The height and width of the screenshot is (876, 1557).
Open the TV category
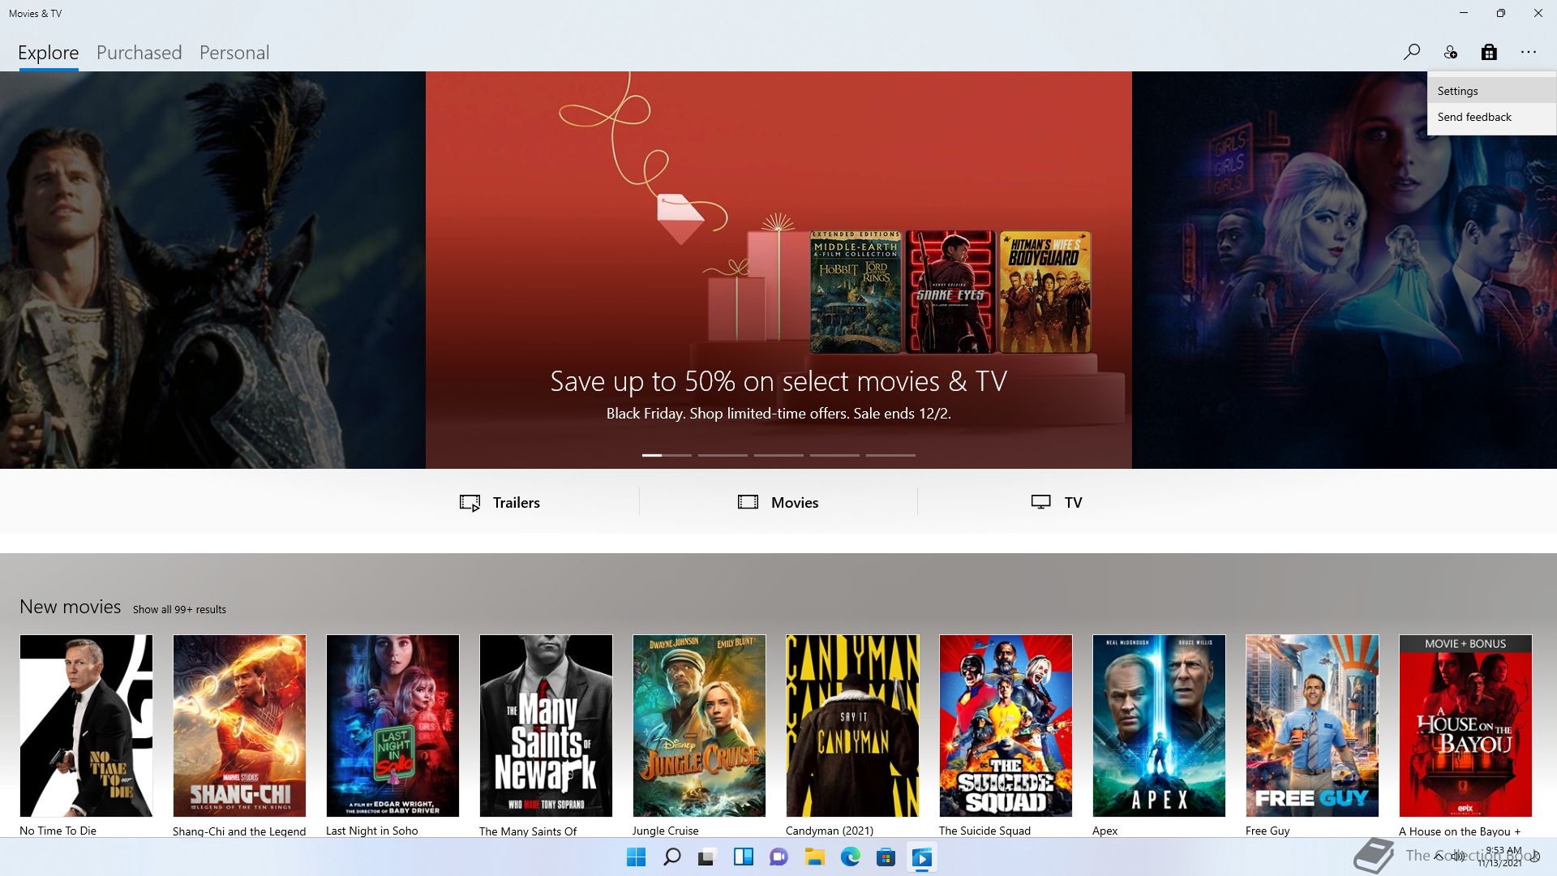click(1057, 502)
